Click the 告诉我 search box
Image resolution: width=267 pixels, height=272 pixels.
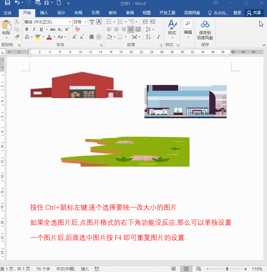218,13
